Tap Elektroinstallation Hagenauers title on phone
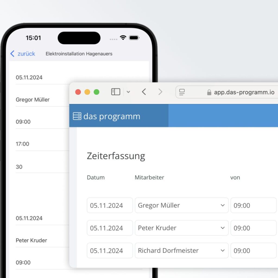The height and width of the screenshot is (278, 278). coord(79,54)
